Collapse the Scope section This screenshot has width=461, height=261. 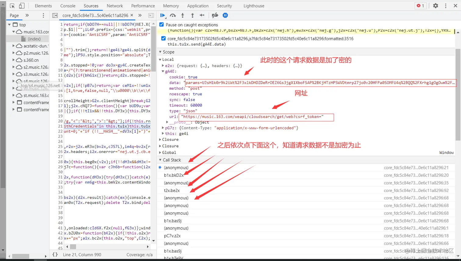coord(160,52)
